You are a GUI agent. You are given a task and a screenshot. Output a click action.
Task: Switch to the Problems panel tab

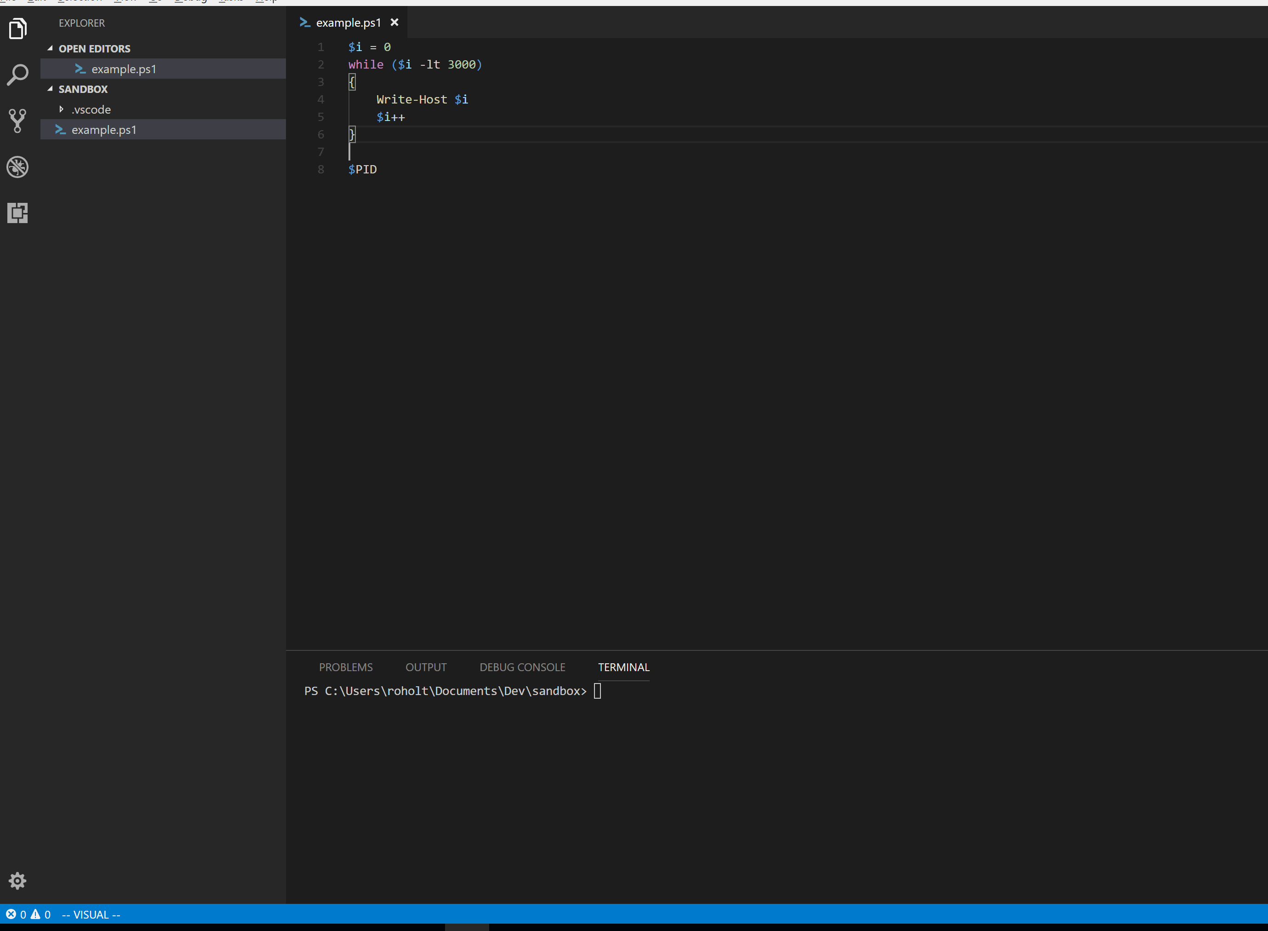(345, 667)
